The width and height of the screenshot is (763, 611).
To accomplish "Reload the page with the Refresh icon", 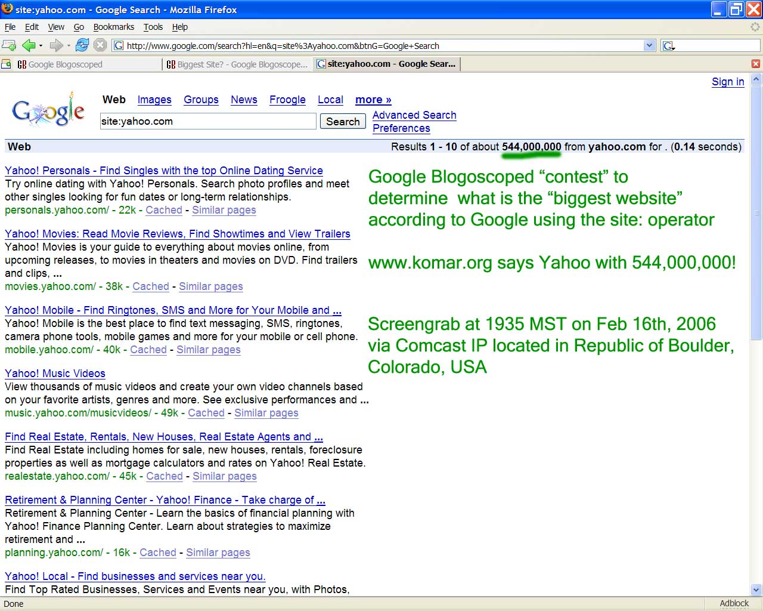I will [x=82, y=45].
